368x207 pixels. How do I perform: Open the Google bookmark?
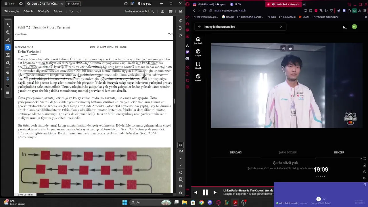pos(228,17)
